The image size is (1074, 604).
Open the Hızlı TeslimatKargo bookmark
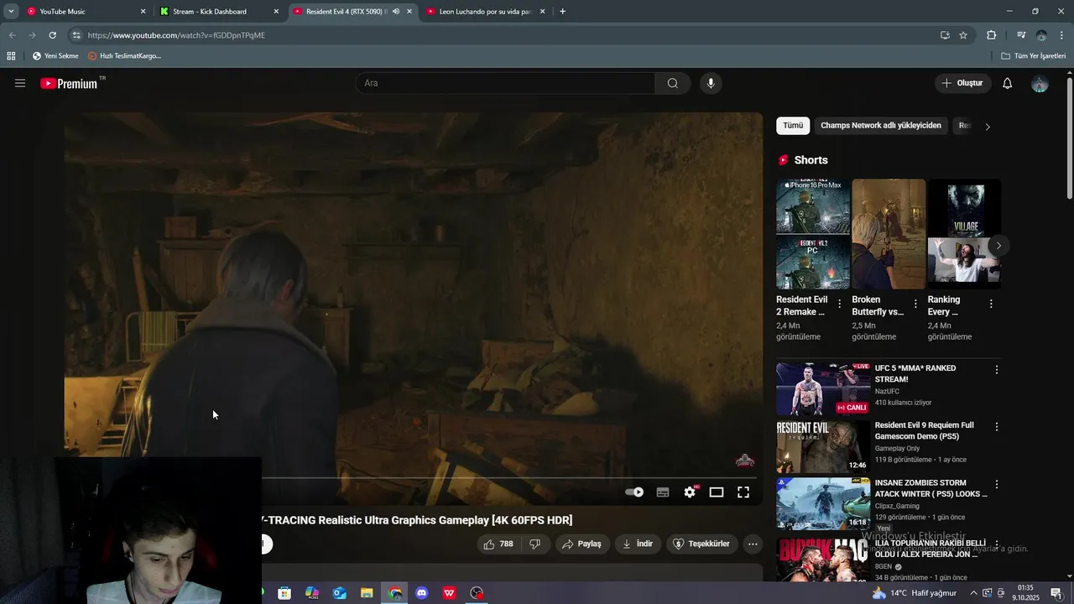pos(125,56)
